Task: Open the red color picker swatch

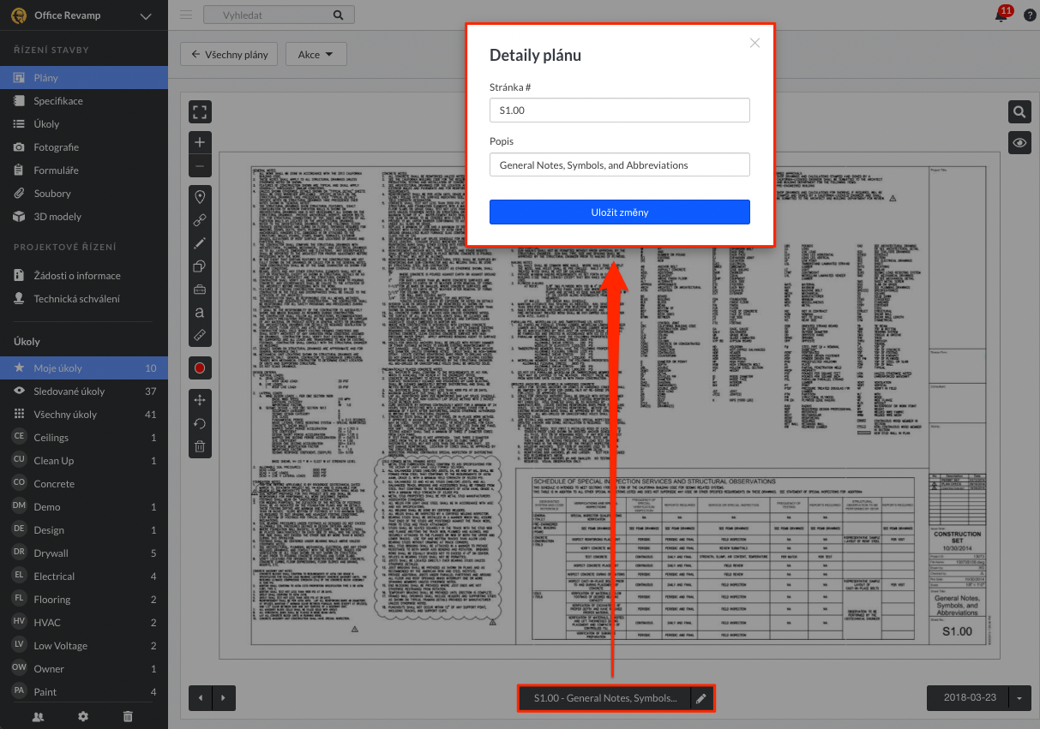Action: [200, 367]
